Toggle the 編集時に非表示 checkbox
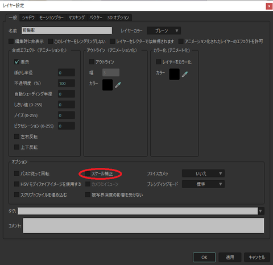The height and width of the screenshot is (265, 273). coord(11,41)
